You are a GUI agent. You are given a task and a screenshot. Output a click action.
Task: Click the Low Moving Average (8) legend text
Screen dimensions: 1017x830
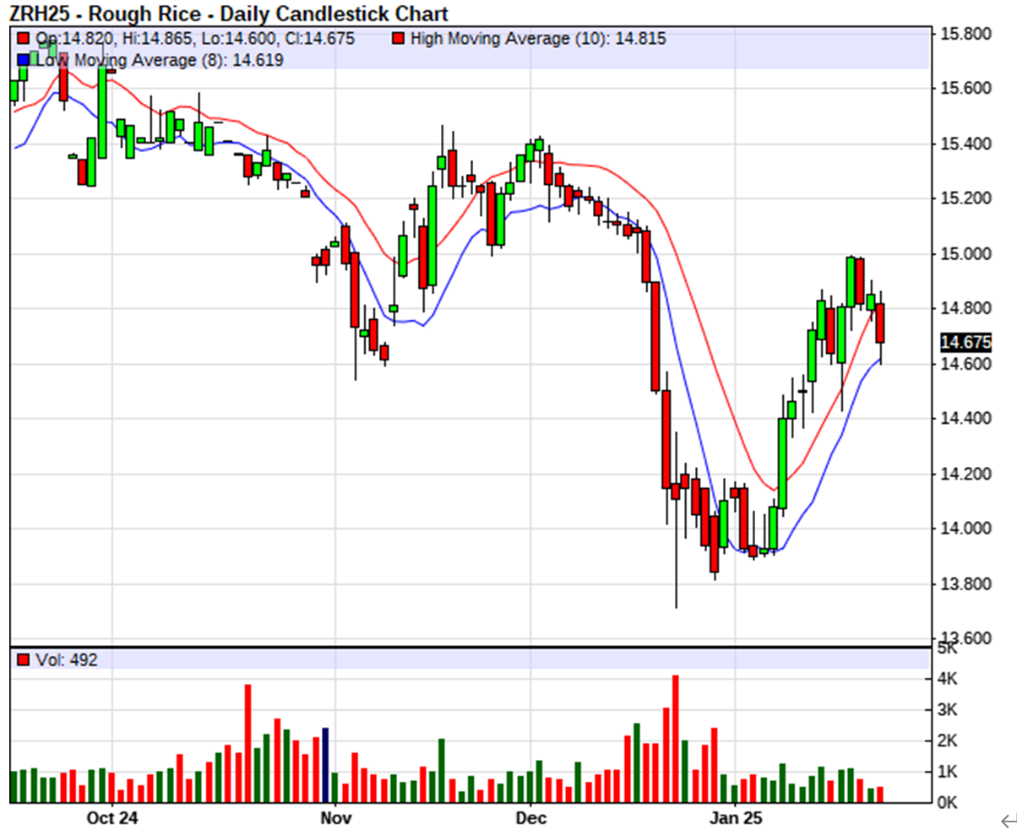pos(159,60)
